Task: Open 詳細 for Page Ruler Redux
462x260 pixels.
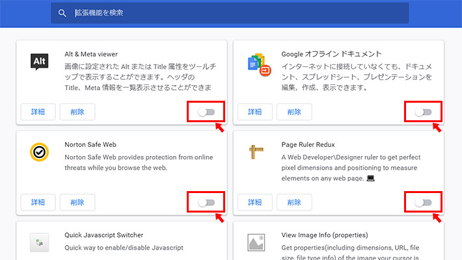Action: [255, 202]
